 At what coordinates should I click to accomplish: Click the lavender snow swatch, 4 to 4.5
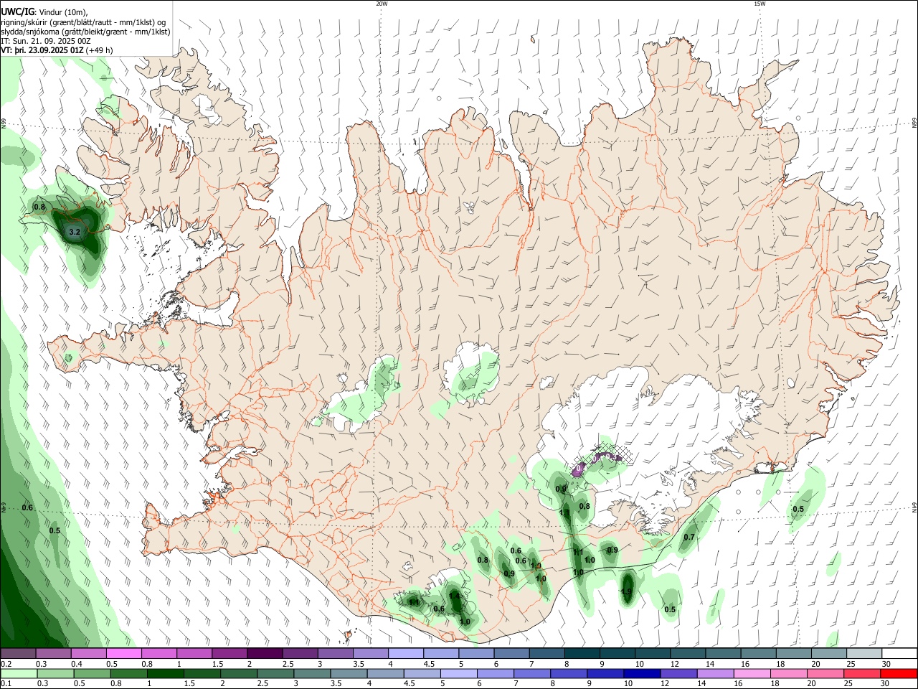click(x=406, y=653)
